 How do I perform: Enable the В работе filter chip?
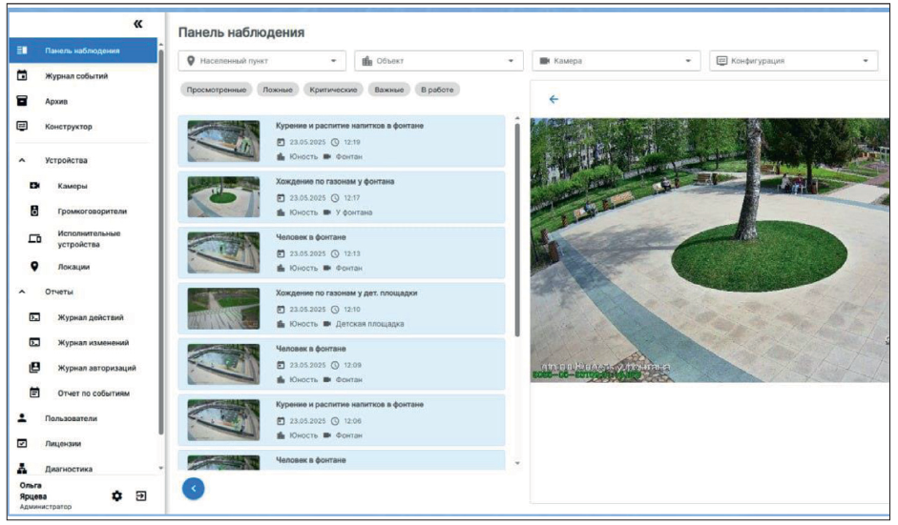pyautogui.click(x=434, y=90)
